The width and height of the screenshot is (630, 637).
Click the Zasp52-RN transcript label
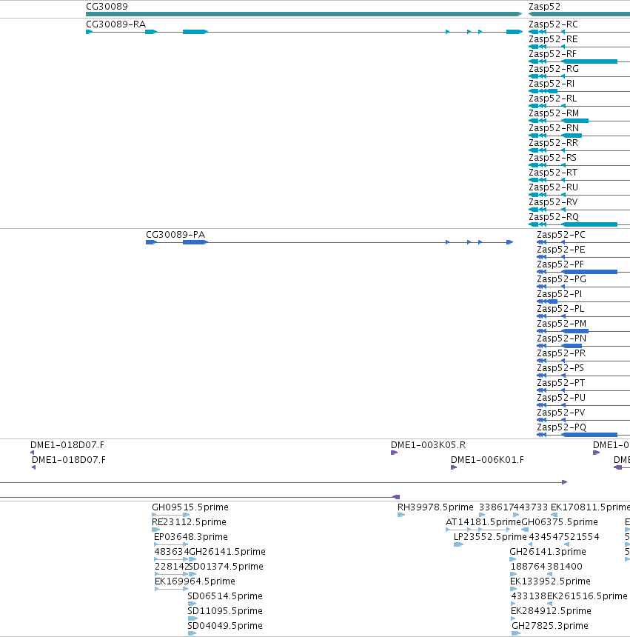tap(554, 128)
